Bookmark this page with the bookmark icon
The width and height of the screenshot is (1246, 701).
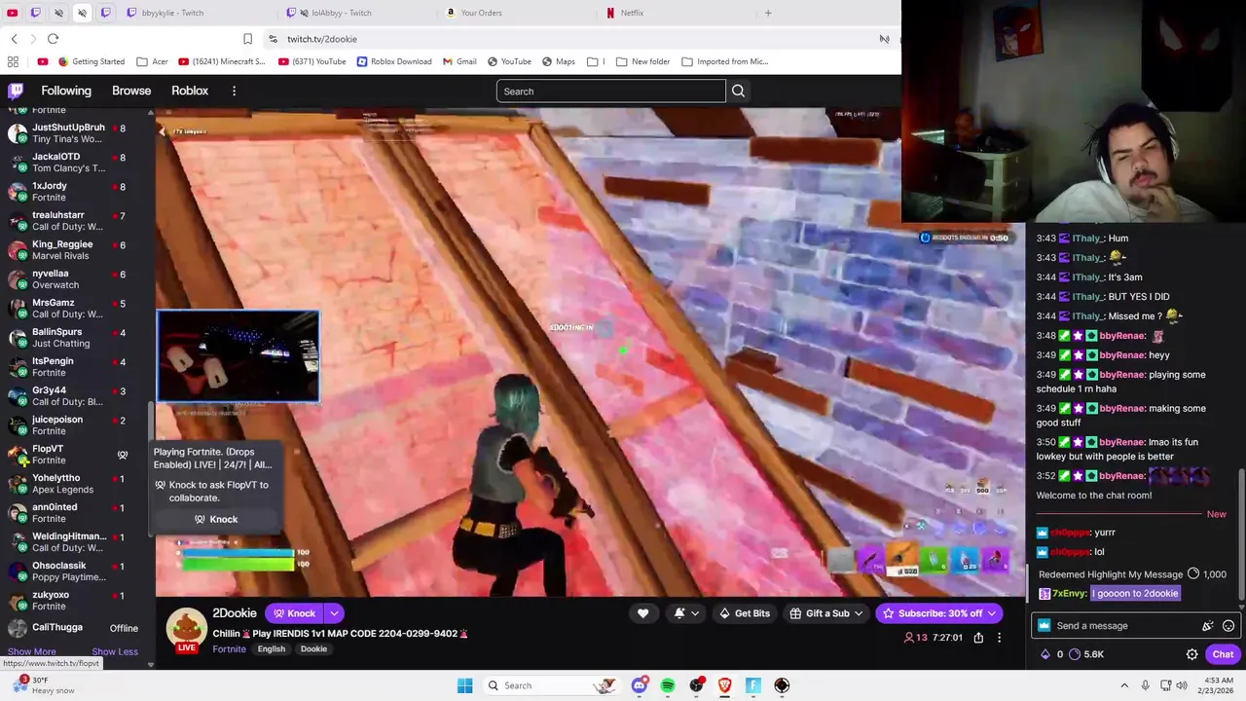pyautogui.click(x=247, y=39)
